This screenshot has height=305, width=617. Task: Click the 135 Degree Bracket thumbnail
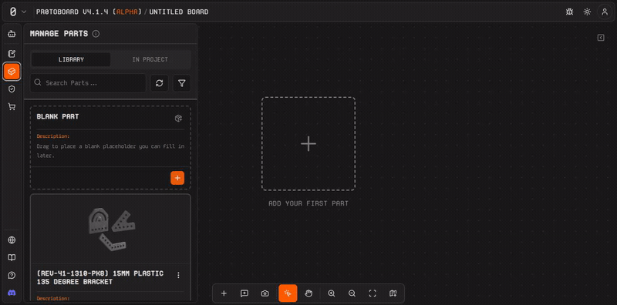(x=110, y=229)
